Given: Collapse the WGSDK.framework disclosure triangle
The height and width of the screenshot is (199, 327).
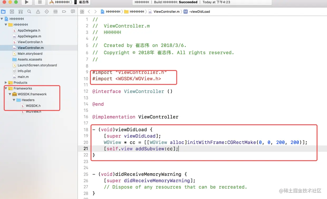Looking at the screenshot, I should pos(10,94).
